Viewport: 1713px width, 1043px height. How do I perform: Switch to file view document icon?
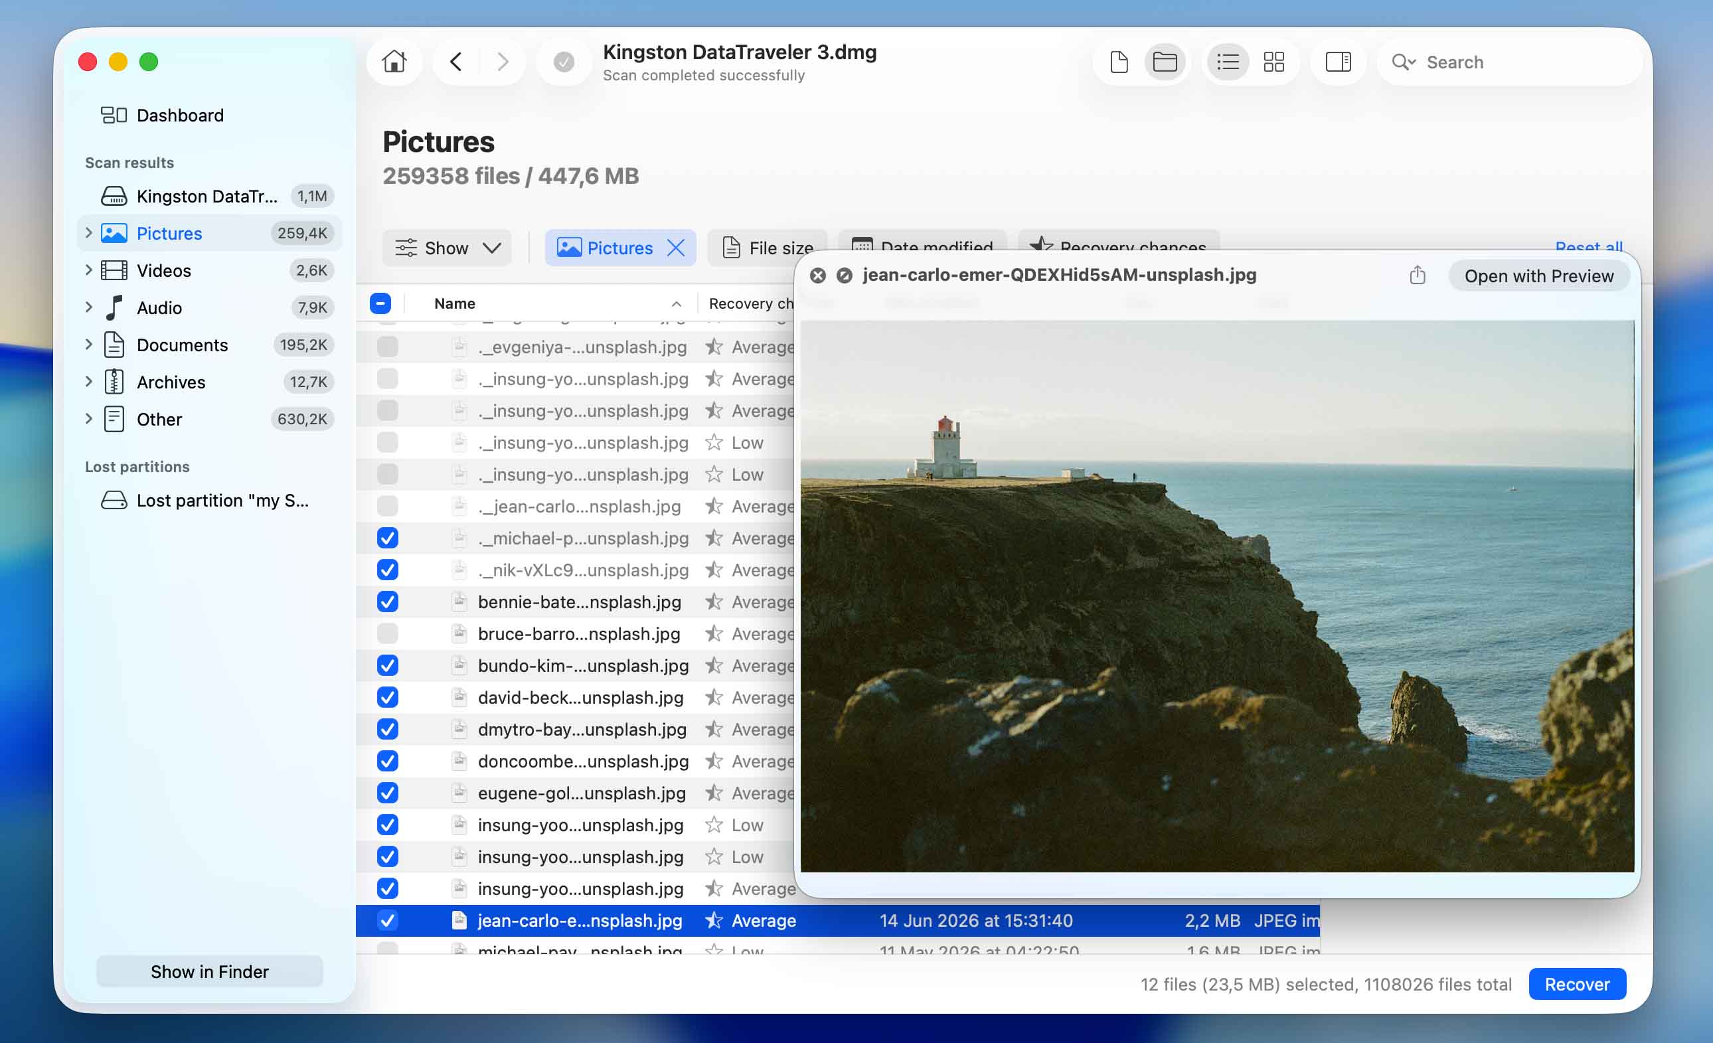click(1119, 62)
